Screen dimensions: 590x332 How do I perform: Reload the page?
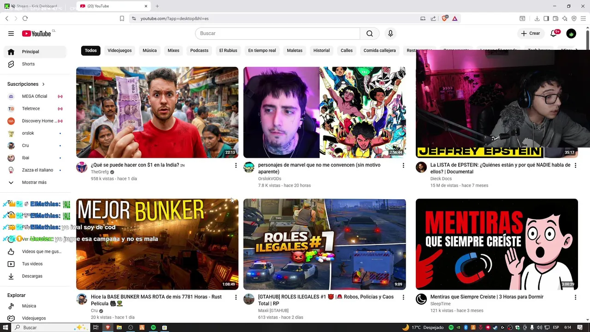click(x=25, y=18)
